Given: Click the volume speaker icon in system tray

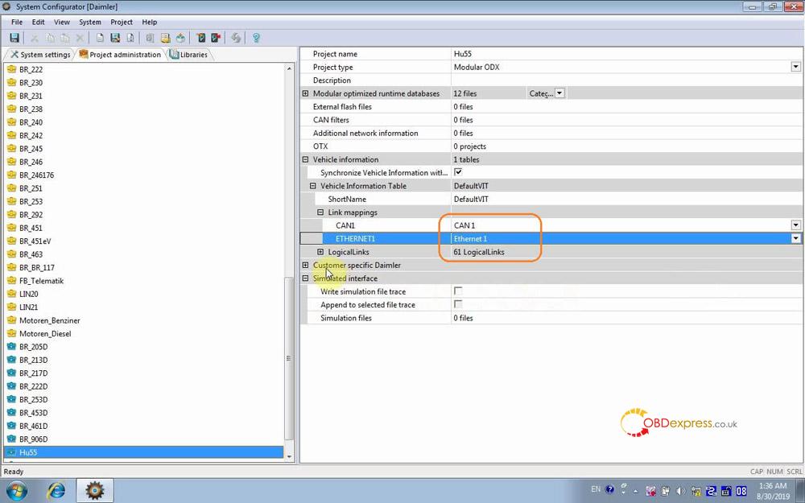Looking at the screenshot, I should pyautogui.click(x=681, y=490).
